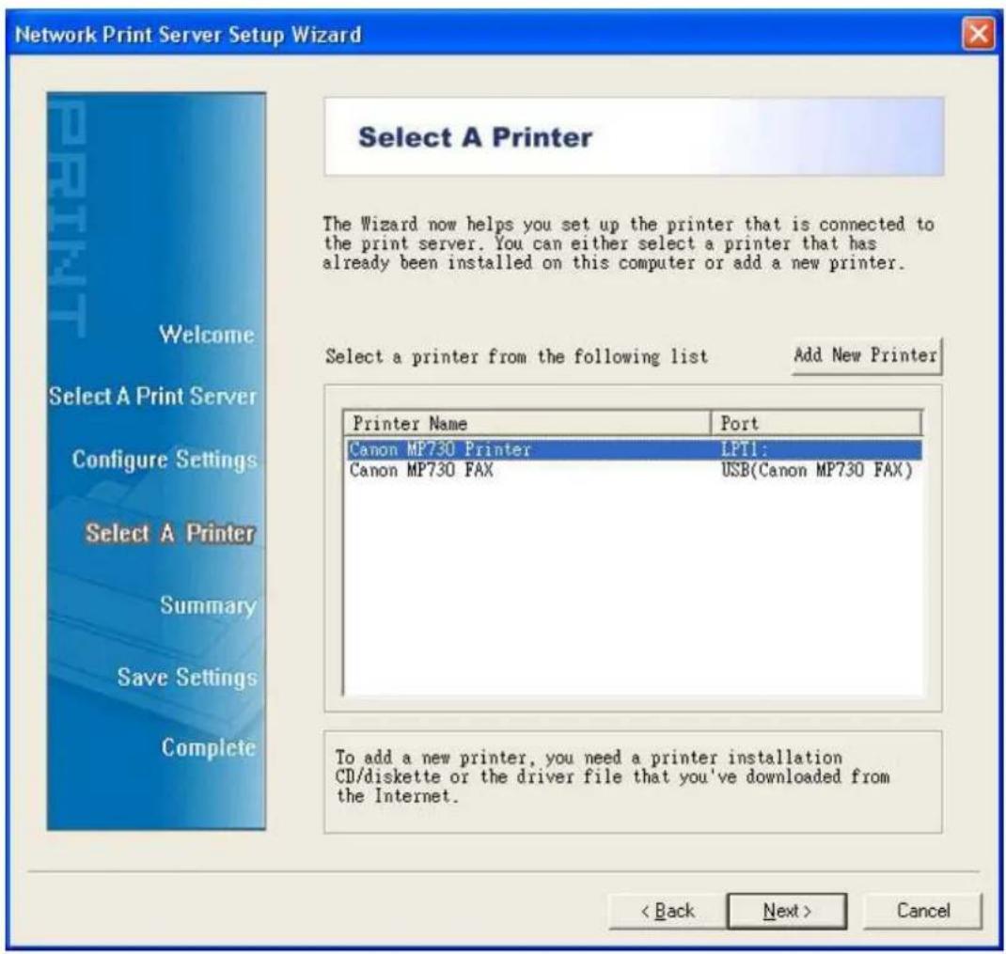Select Canon MP730 FAX row
The width and height of the screenshot is (1006, 954).
coord(634,470)
